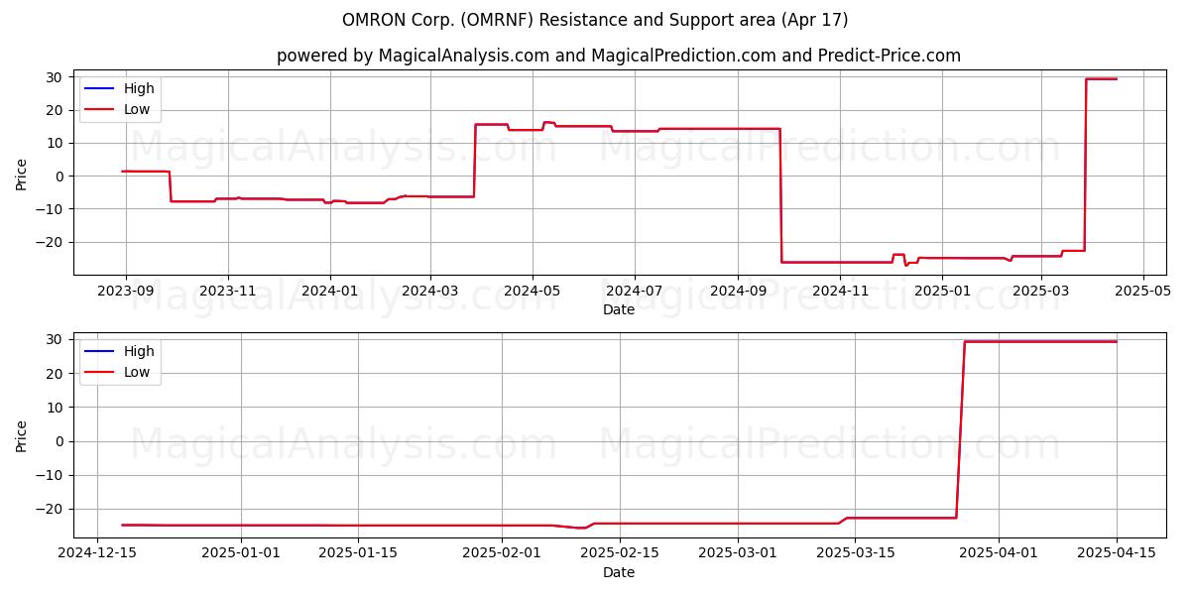Click the 0 price tick in upper chart
This screenshot has width=1190, height=595.
[x=60, y=176]
